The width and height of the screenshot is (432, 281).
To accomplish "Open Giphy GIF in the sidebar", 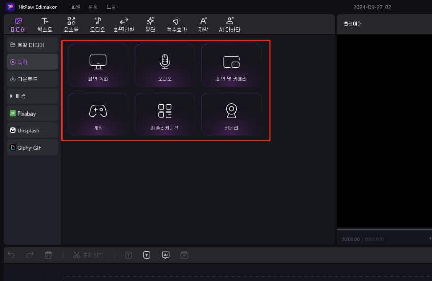I will click(x=32, y=148).
